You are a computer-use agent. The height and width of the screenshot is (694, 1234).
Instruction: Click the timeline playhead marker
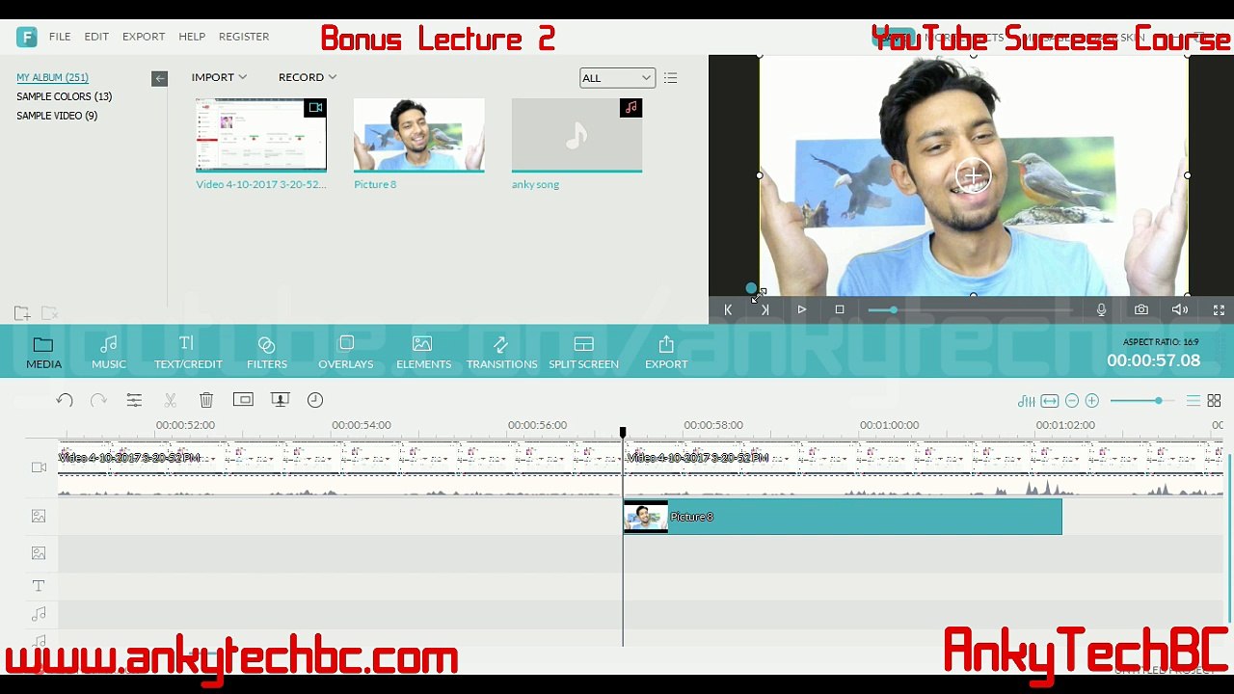pos(623,434)
